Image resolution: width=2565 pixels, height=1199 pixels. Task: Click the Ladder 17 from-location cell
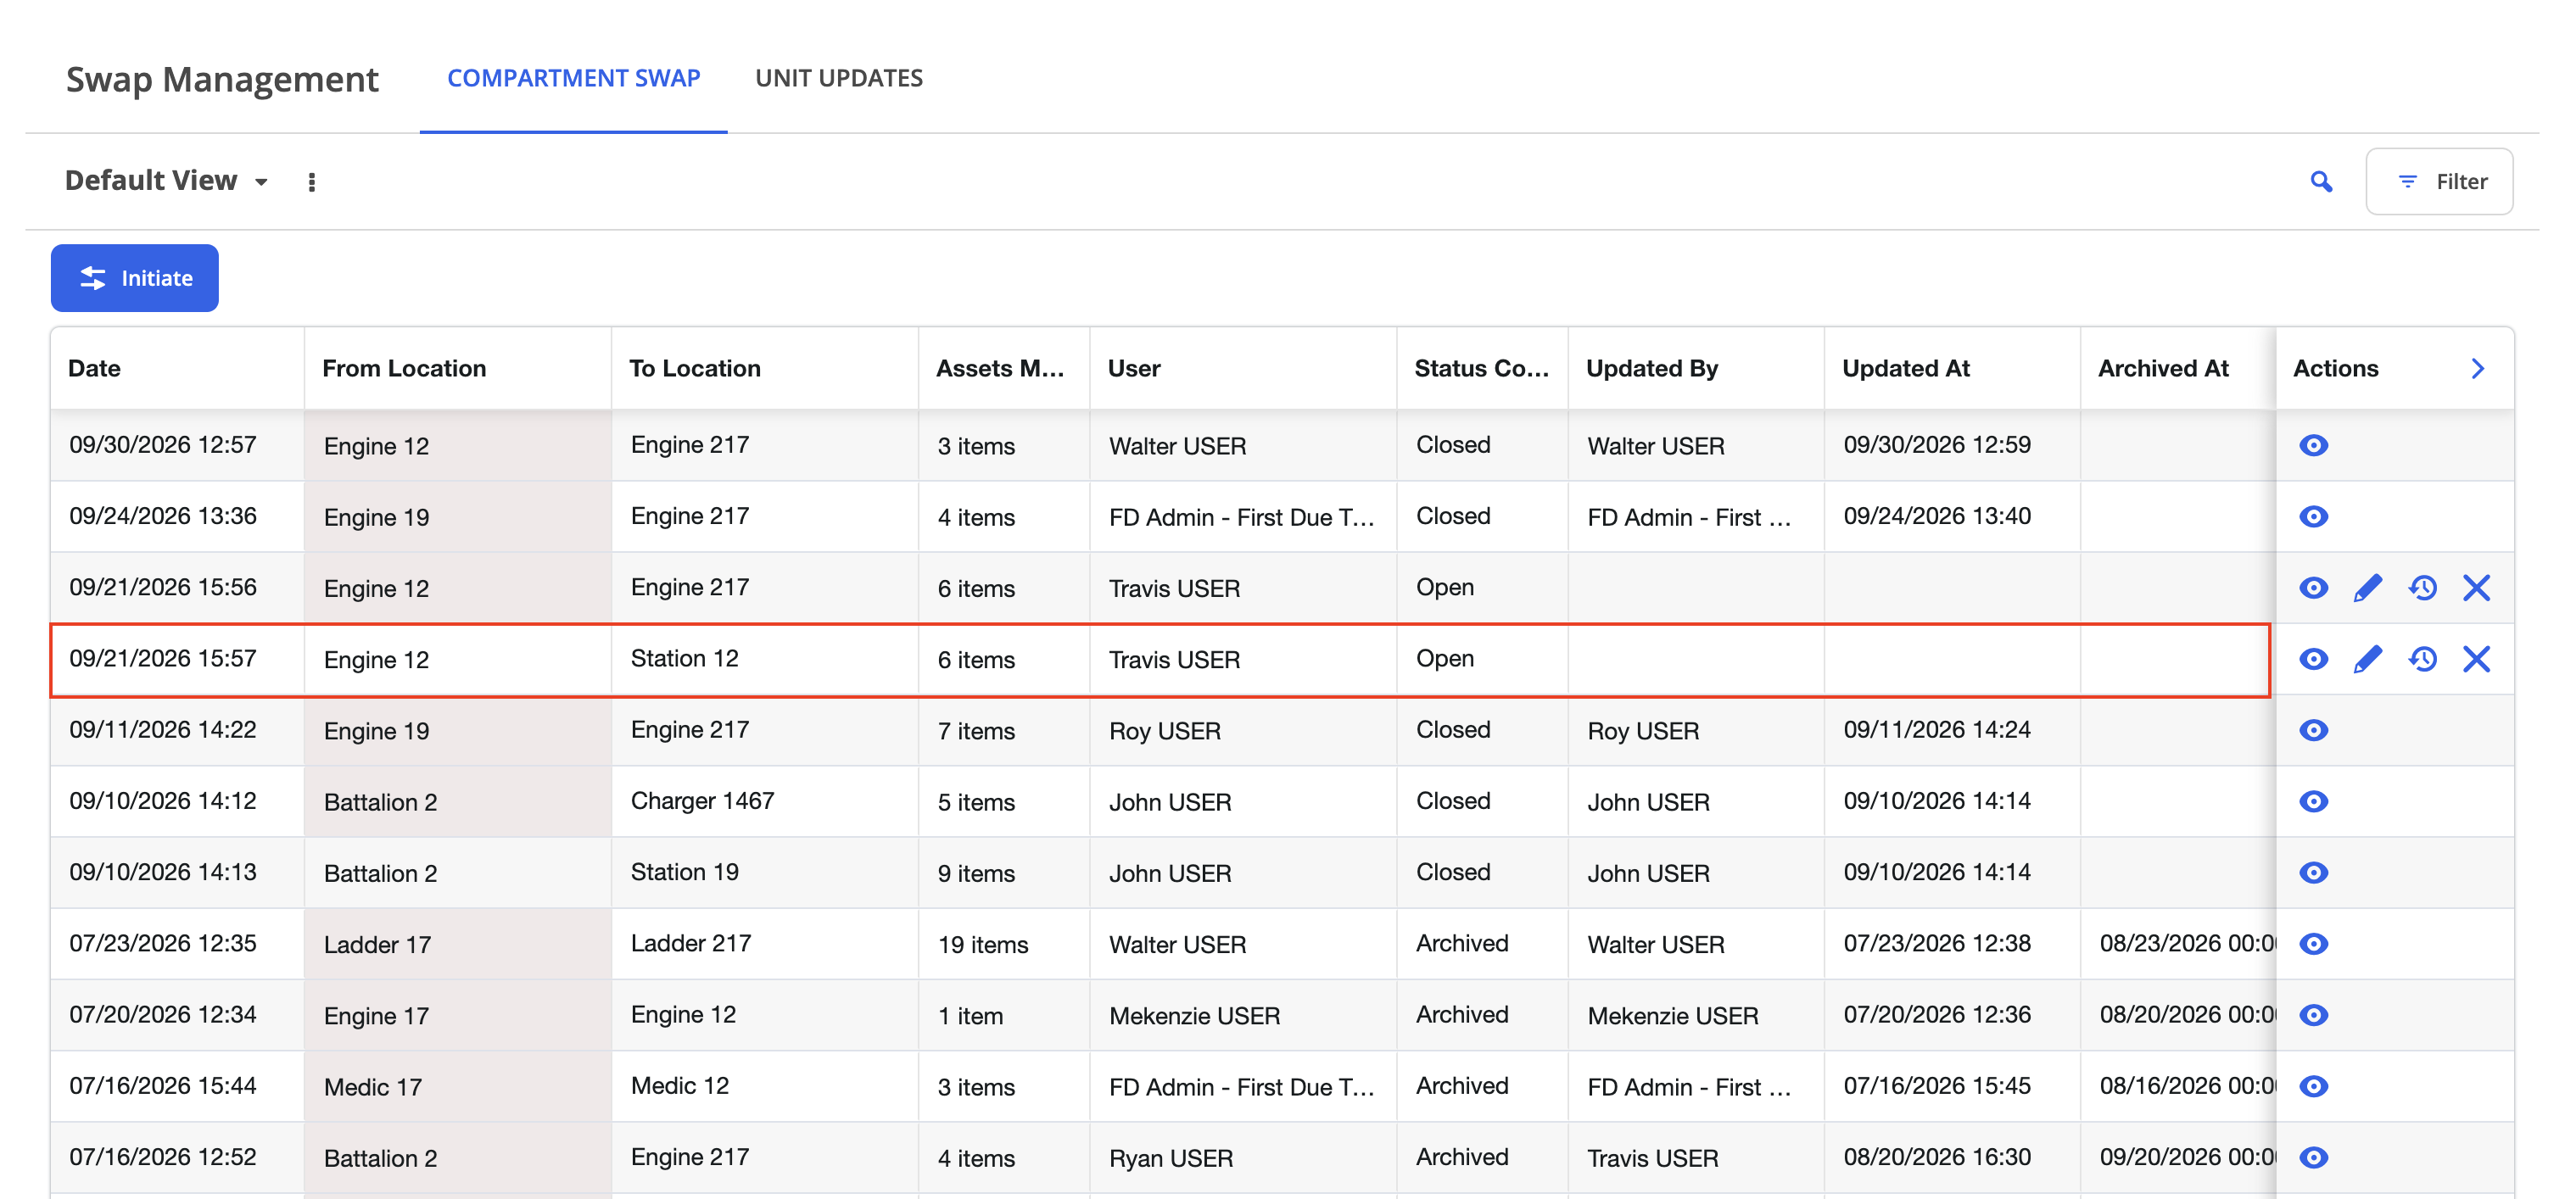coord(458,945)
